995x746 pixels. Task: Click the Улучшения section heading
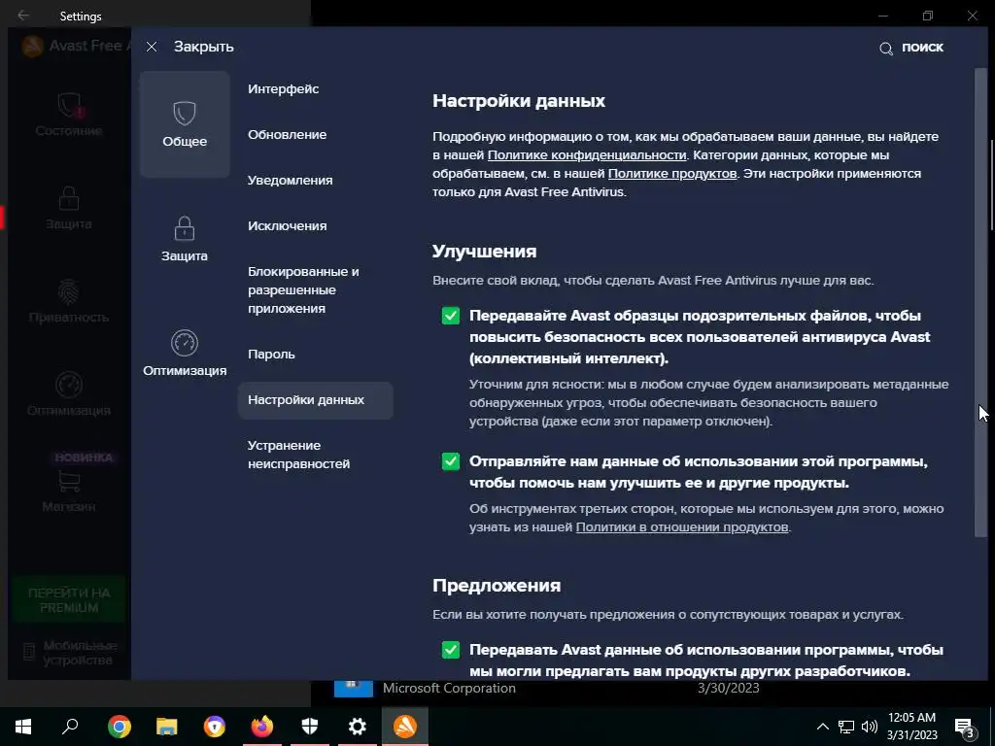pyautogui.click(x=484, y=252)
